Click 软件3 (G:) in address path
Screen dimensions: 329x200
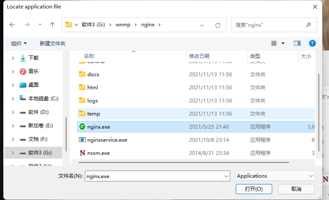tap(93, 25)
